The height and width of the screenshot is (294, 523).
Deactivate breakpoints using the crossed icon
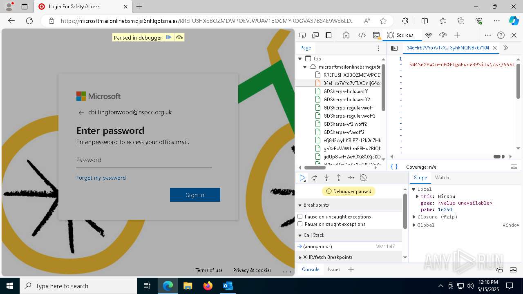[363, 178]
